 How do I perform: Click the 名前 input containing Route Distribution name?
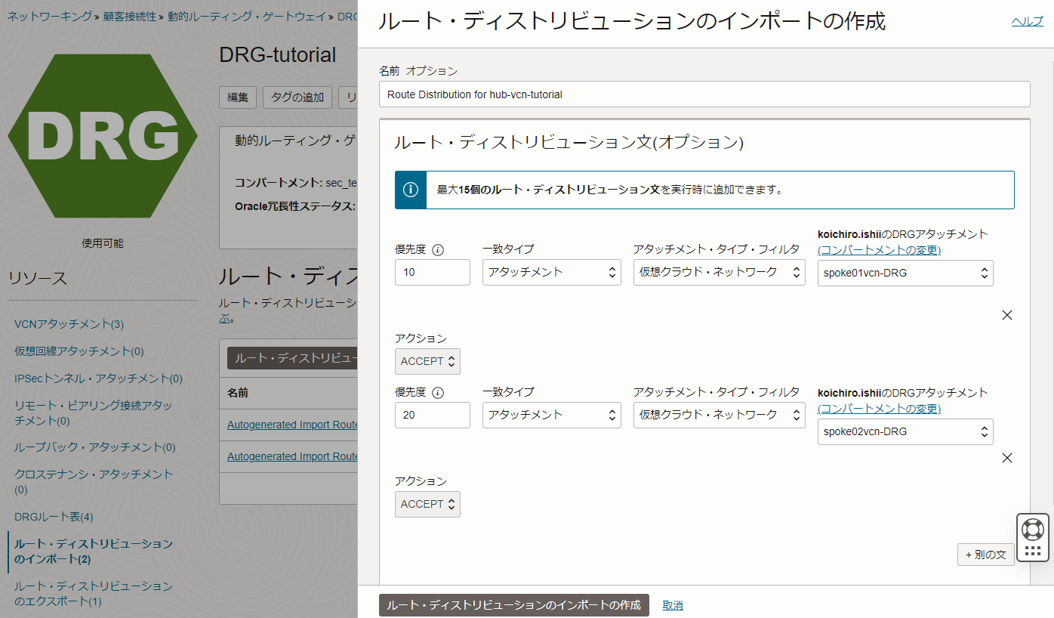704,94
